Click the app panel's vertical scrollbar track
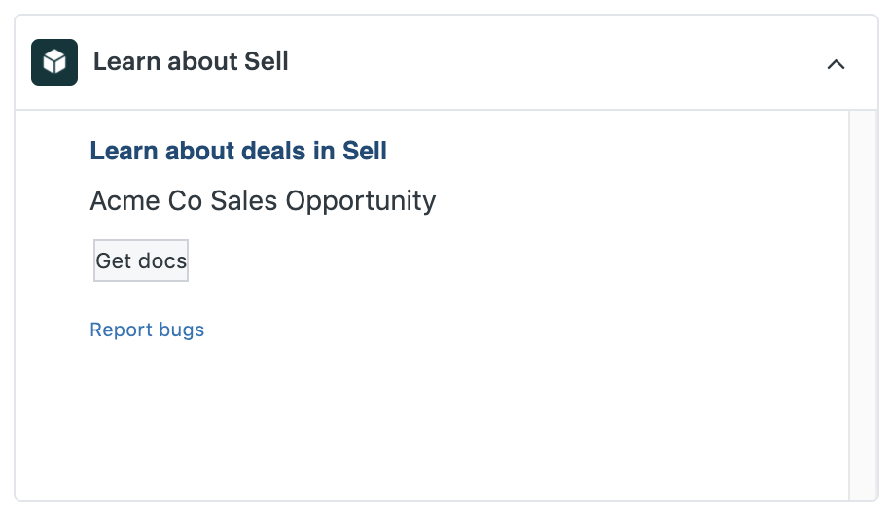The image size is (891, 521). (863, 305)
